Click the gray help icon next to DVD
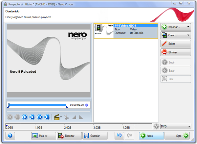This screenshot has height=144, width=197. coord(156,126)
